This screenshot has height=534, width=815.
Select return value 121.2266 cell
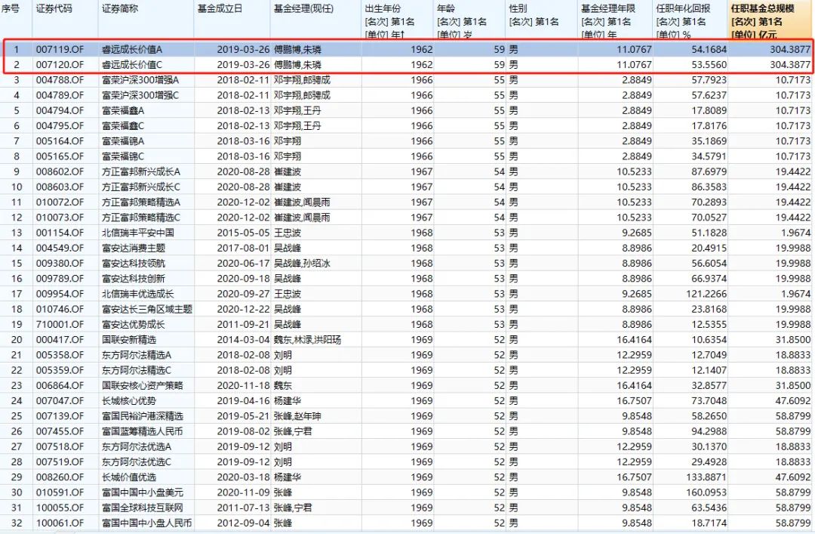click(706, 294)
